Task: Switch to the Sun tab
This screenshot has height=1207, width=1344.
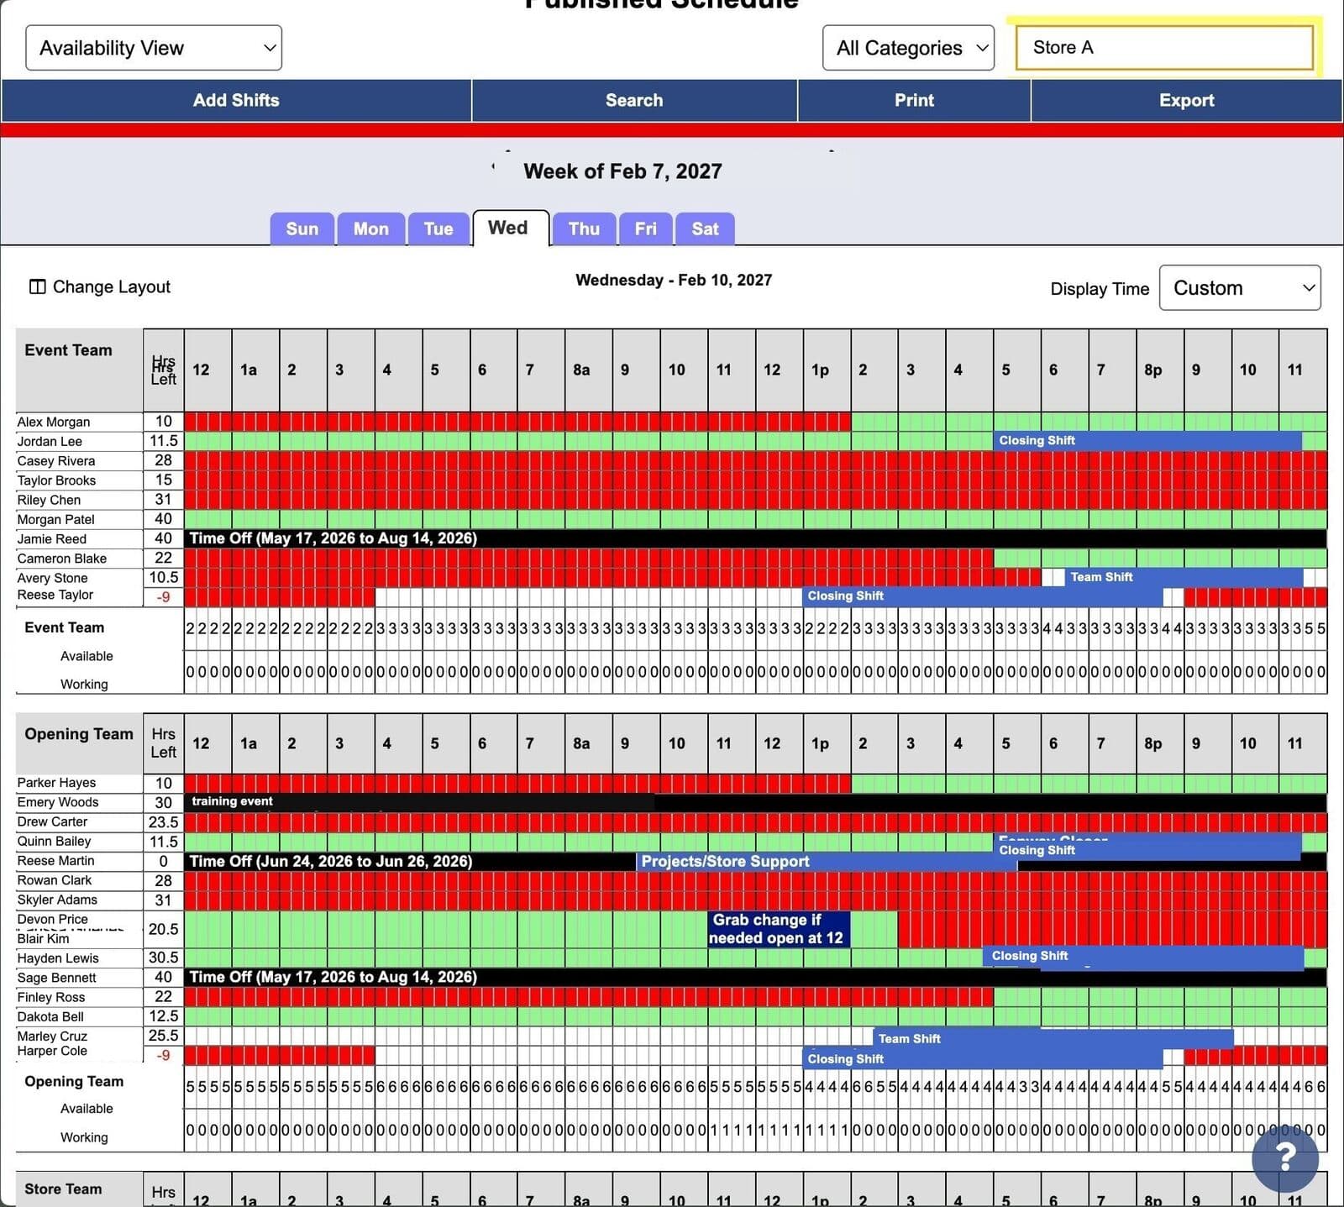Action: tap(302, 228)
